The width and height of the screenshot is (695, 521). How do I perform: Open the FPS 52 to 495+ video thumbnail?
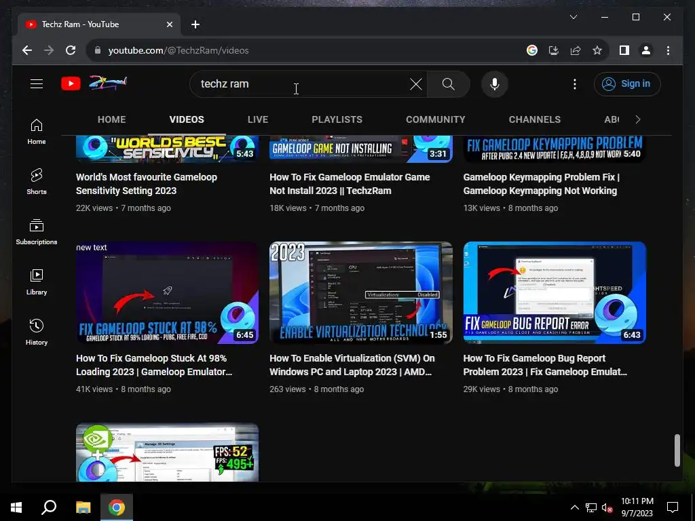(167, 452)
